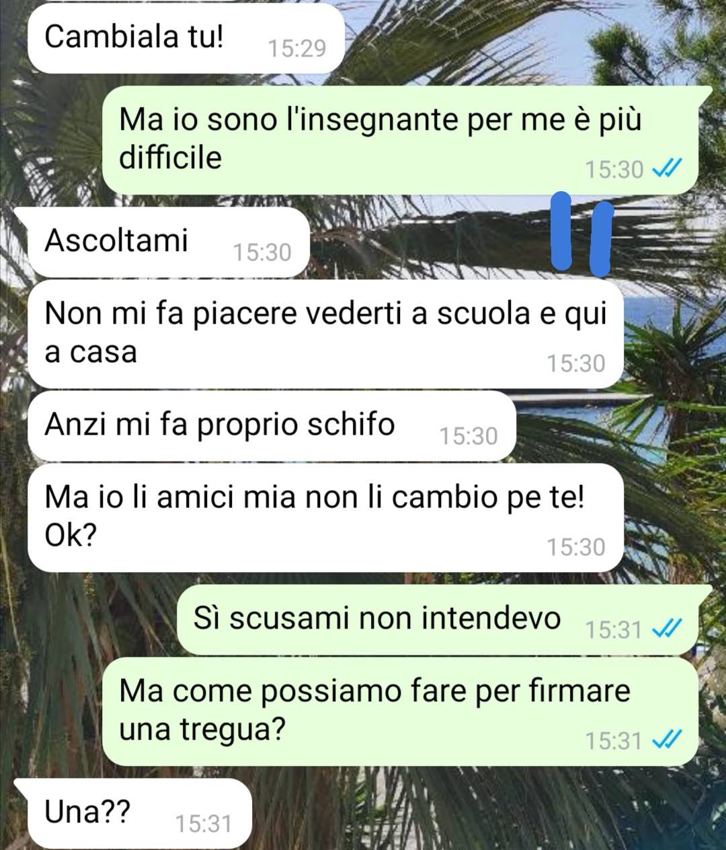The width and height of the screenshot is (726, 850).
Task: Click the read ticks beside 'Sì scusami non intendevo'
Action: click(668, 629)
